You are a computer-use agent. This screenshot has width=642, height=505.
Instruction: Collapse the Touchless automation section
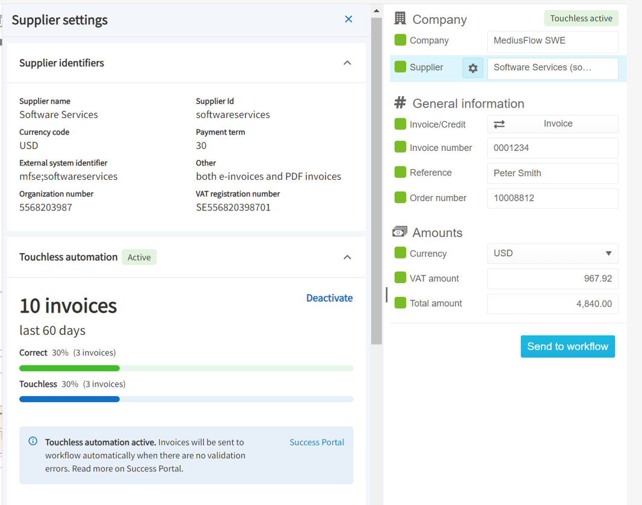[347, 257]
